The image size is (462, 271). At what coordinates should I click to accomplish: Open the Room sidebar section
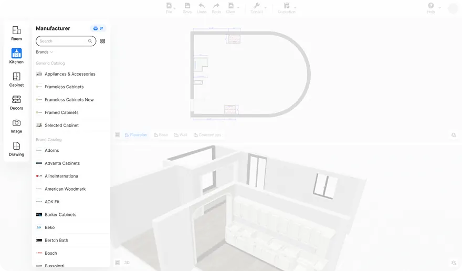coord(16,33)
